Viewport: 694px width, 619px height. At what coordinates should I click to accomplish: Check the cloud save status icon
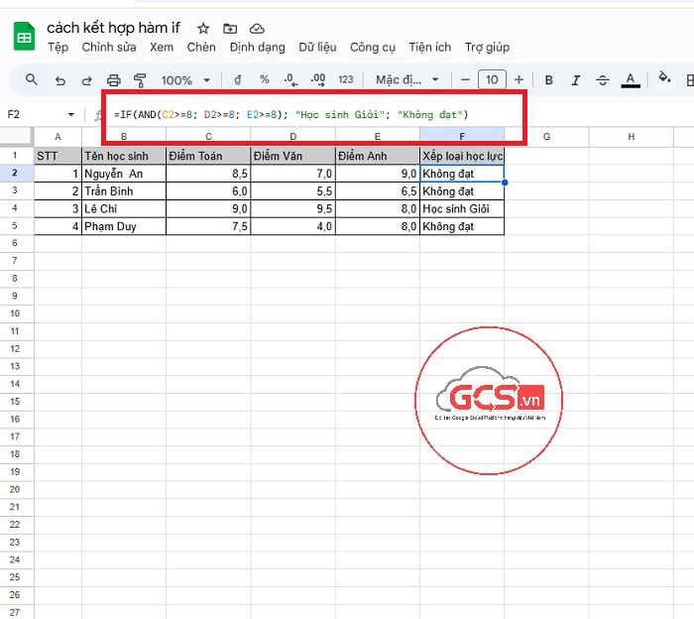coord(257,28)
